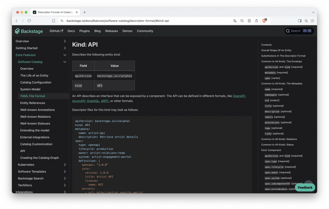This screenshot has width=329, height=209.
Task: Click the Search box in the navbar
Action: [x=299, y=31]
